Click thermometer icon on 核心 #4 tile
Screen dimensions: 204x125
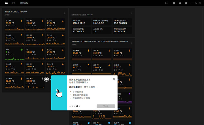(22, 35)
